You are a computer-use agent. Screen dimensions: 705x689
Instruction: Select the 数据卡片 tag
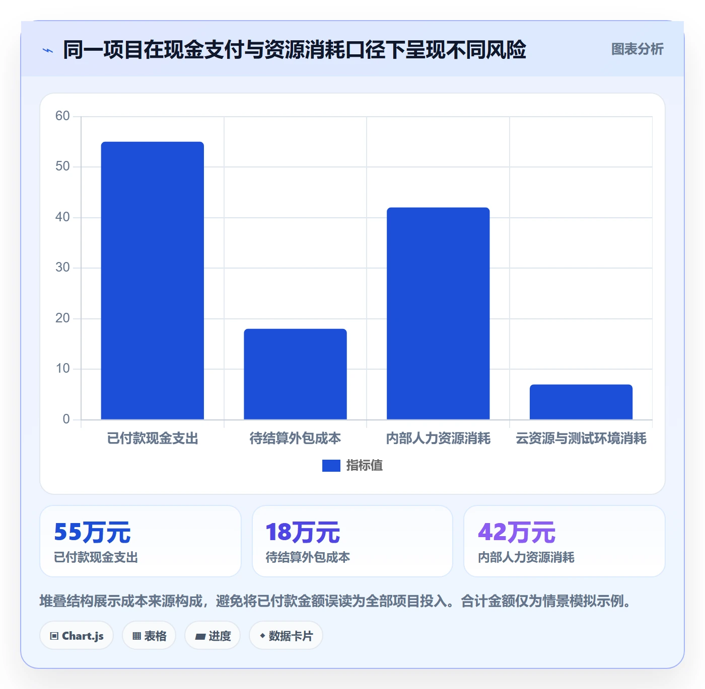(286, 636)
